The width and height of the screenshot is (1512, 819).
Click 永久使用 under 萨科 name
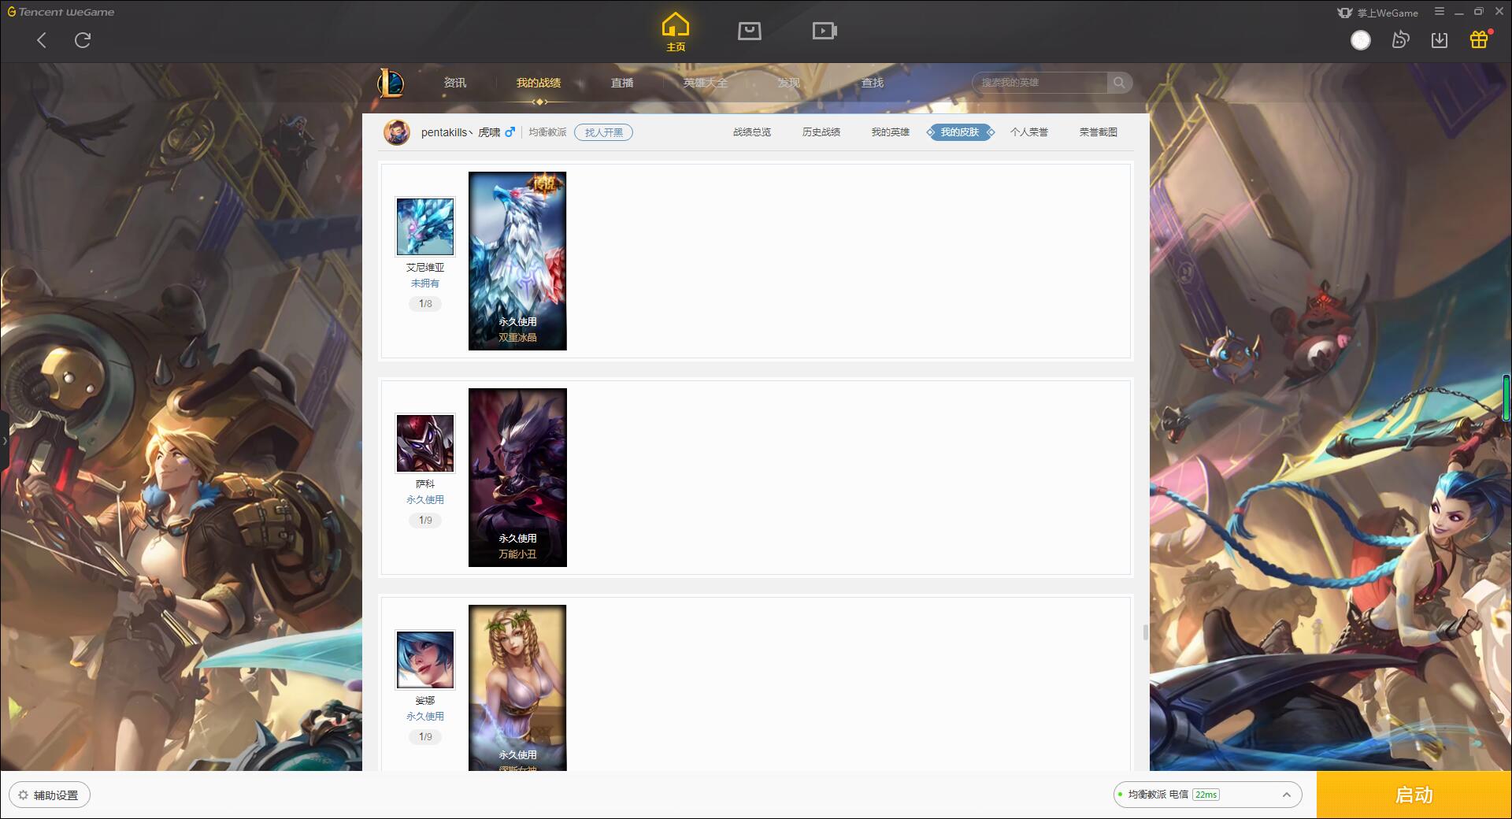[x=425, y=500]
